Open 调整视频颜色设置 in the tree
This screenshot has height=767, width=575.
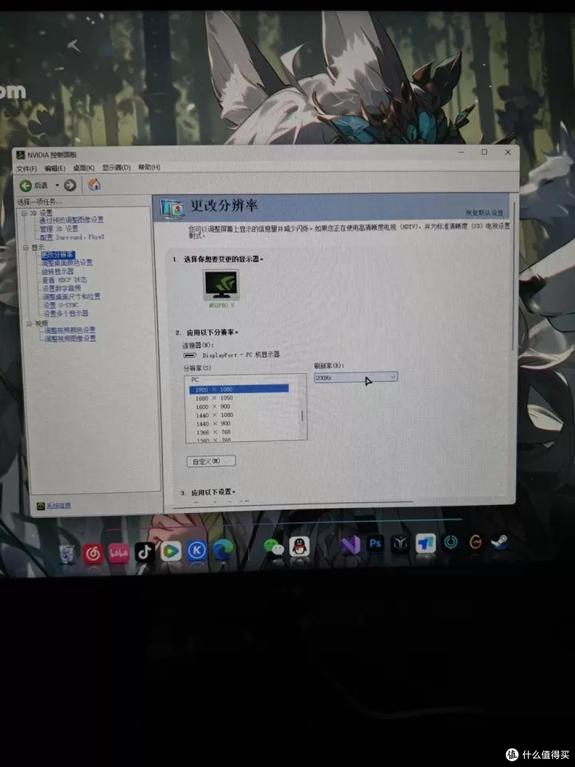tap(70, 330)
